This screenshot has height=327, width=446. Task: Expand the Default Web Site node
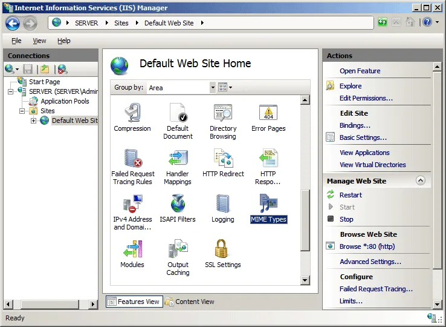tap(33, 121)
